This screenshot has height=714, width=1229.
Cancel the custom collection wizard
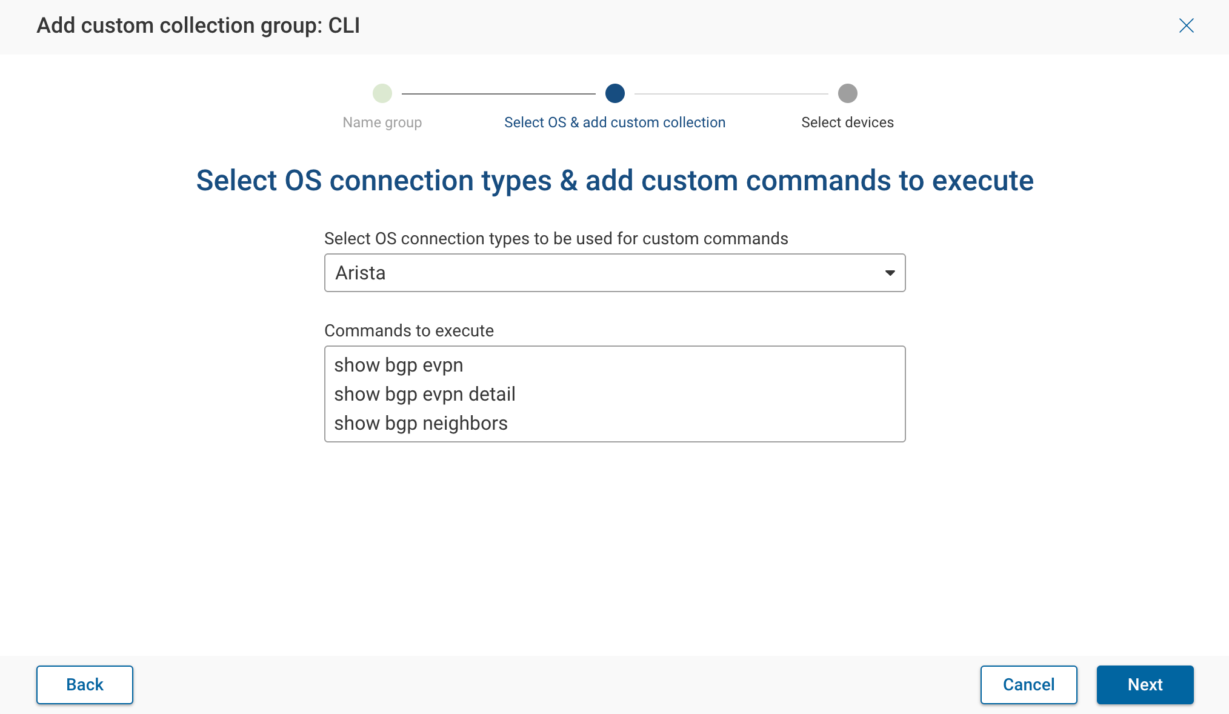tap(1028, 684)
